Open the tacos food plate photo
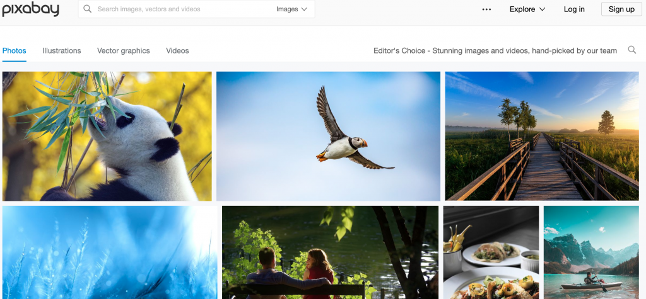Screen dimensions: 646x299 click(491, 252)
